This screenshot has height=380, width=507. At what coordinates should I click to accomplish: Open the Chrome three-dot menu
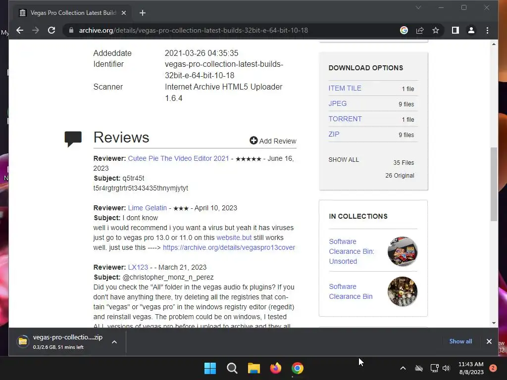click(x=487, y=30)
